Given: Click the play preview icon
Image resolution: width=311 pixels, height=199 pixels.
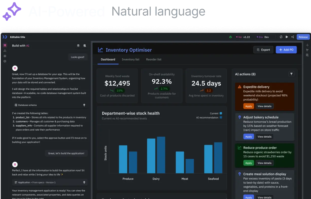Looking at the screenshot, I should [287, 37].
